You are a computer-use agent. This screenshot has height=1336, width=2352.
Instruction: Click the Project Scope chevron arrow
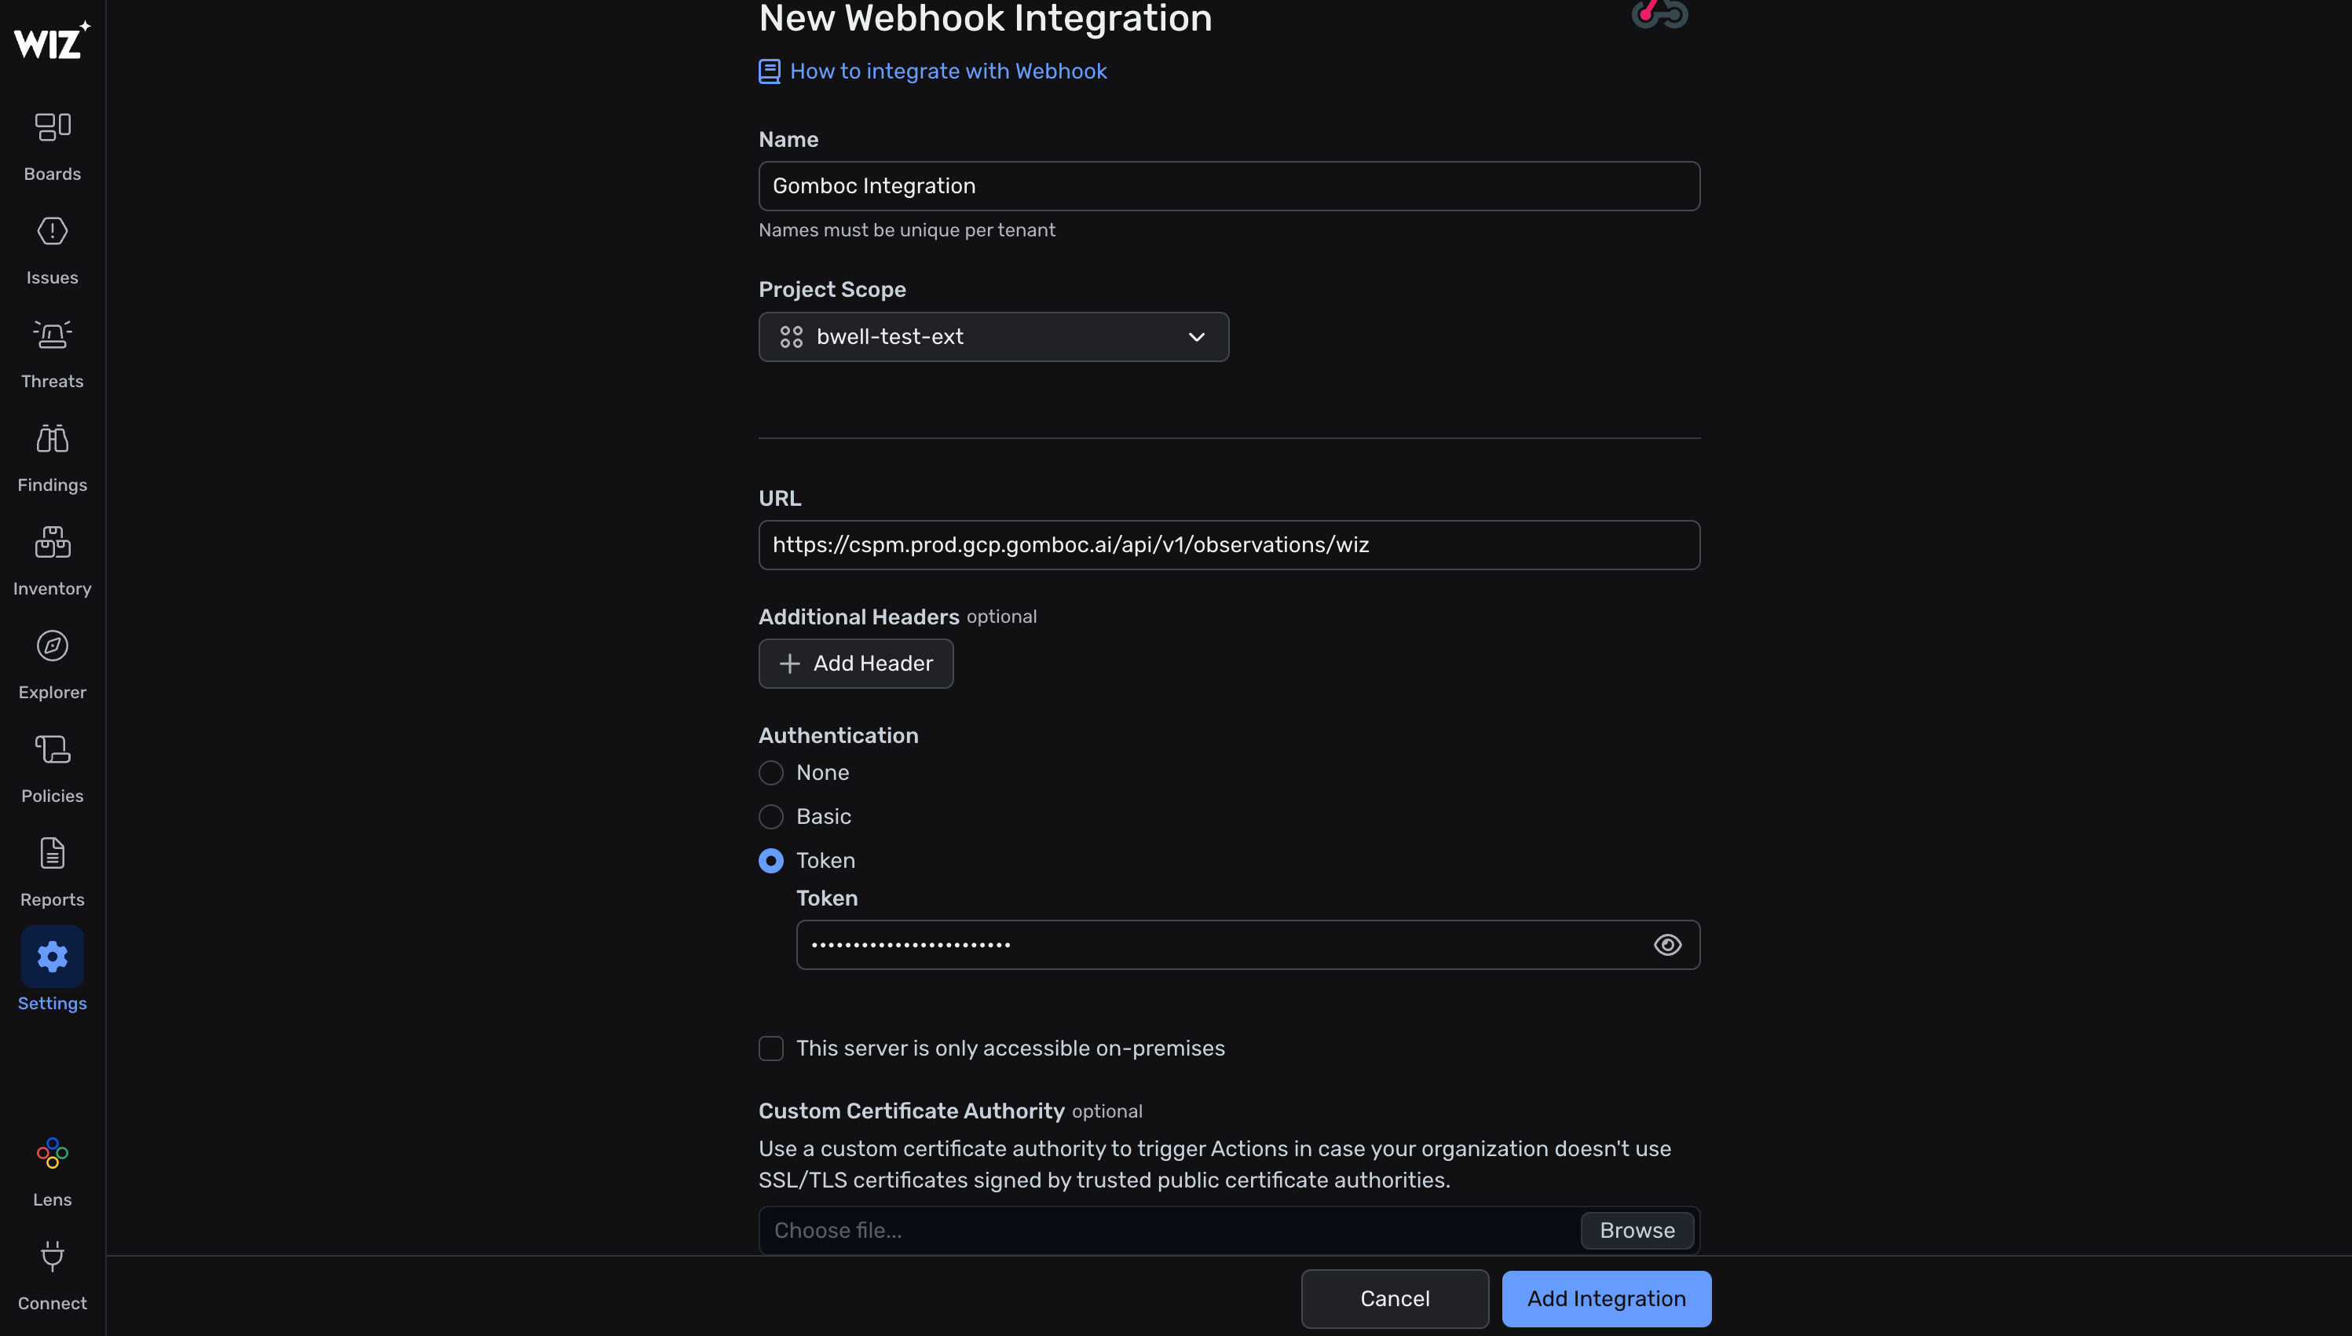(1196, 337)
